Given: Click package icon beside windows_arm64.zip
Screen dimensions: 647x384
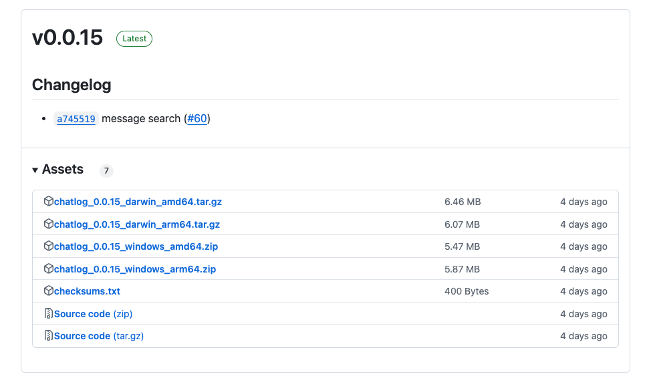Looking at the screenshot, I should pos(48,269).
